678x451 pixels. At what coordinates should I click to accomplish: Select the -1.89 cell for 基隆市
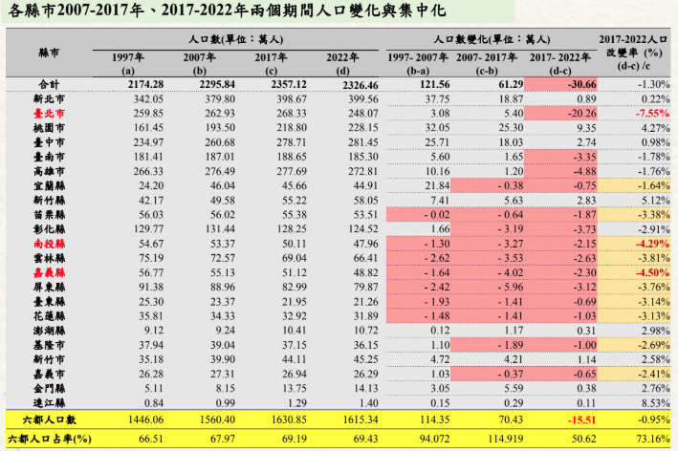[x=488, y=345]
